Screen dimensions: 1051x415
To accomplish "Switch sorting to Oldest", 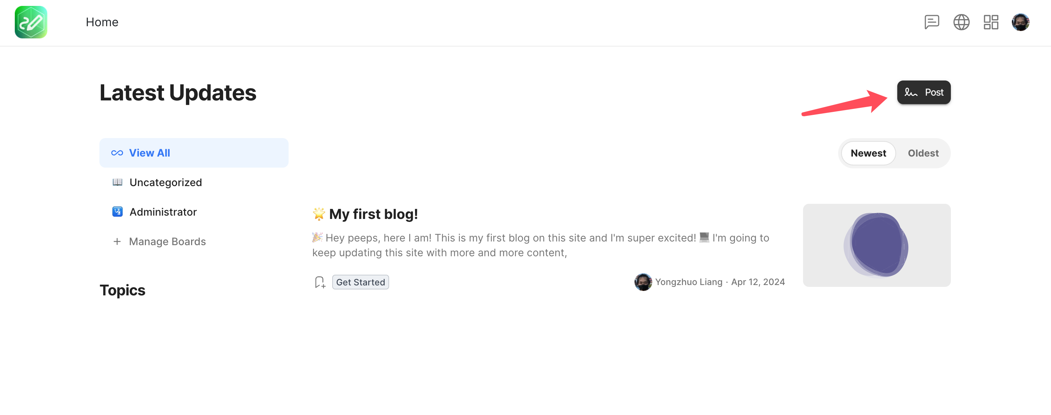I will [x=923, y=153].
